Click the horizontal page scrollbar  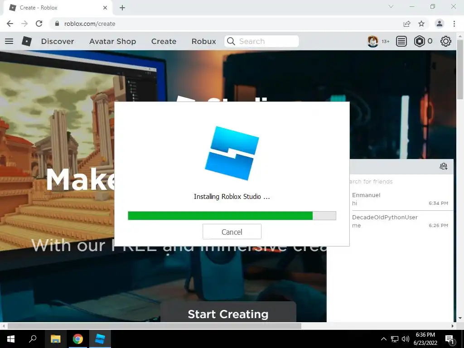154,326
